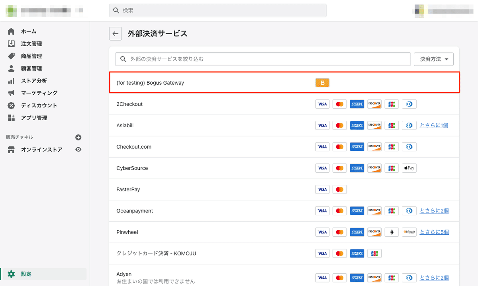The width and height of the screenshot is (478, 286).
Task: Click the blurred store logo at top left
Action: (x=11, y=10)
